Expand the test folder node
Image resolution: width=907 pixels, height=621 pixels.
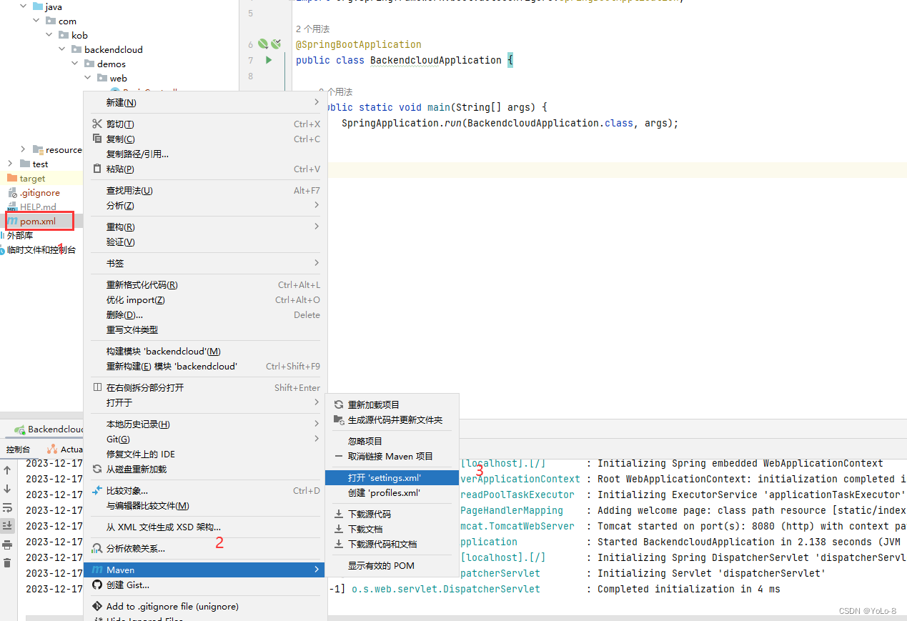tap(10, 164)
